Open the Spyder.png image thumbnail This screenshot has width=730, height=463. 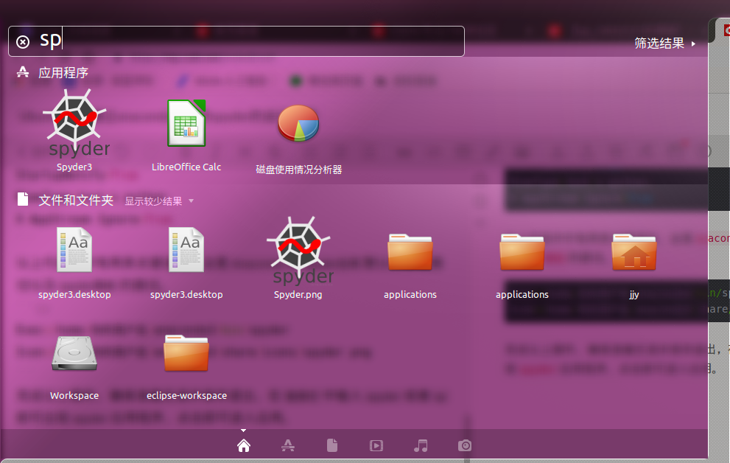pos(298,251)
